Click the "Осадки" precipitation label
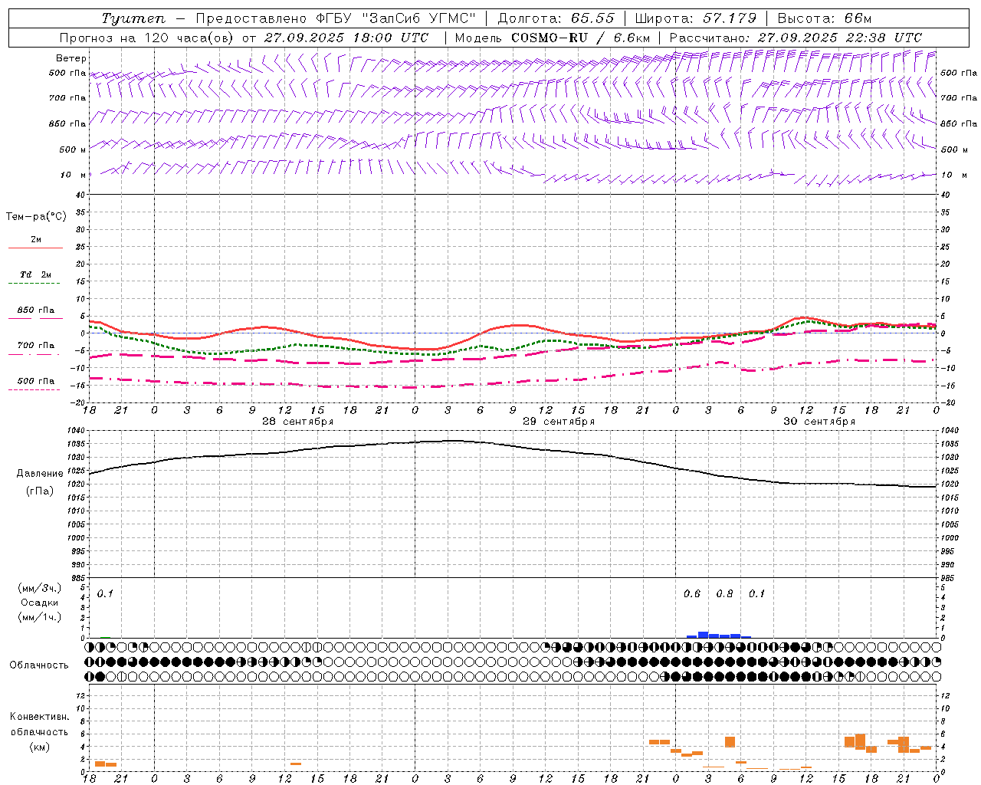This screenshot has height=785, width=981. [40, 603]
